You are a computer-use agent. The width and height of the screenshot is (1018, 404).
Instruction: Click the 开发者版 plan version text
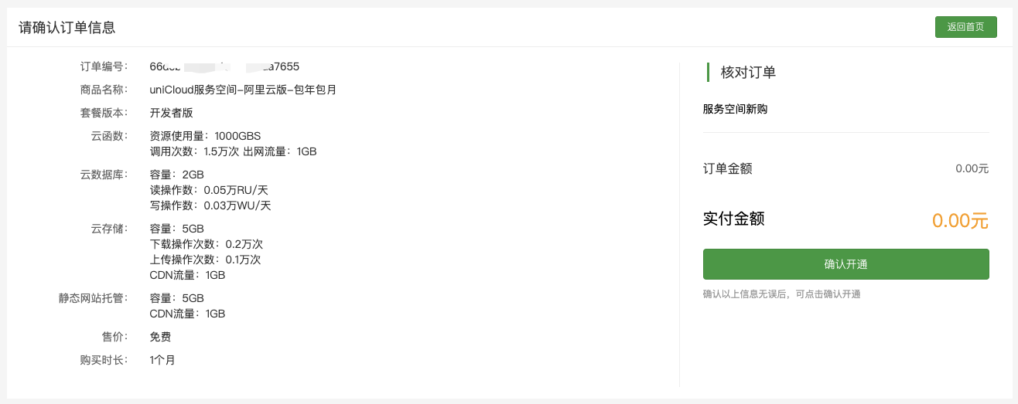[171, 113]
